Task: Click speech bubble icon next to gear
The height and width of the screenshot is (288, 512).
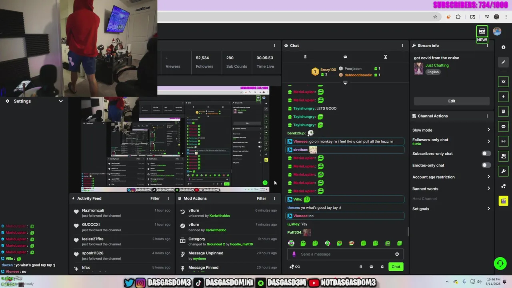Action: coord(371,267)
